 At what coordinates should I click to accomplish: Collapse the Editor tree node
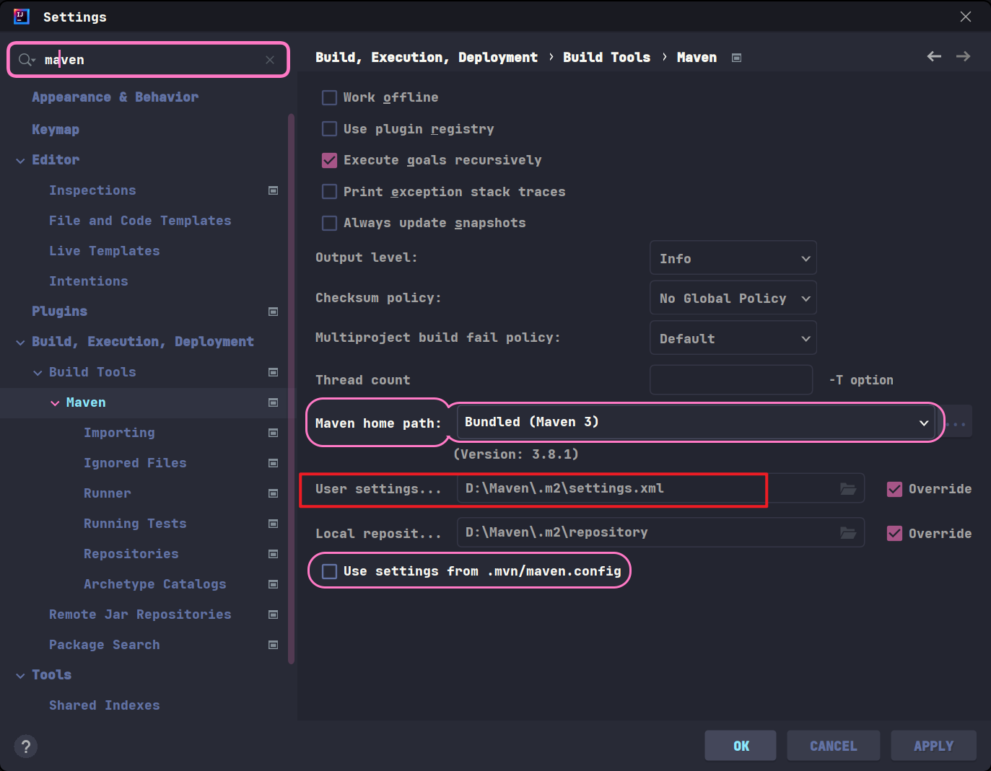click(x=20, y=160)
